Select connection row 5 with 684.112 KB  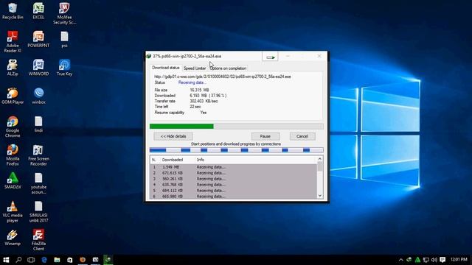click(x=234, y=191)
